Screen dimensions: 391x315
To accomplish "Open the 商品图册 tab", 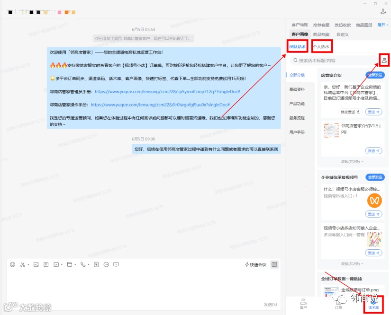I will pos(364,25).
